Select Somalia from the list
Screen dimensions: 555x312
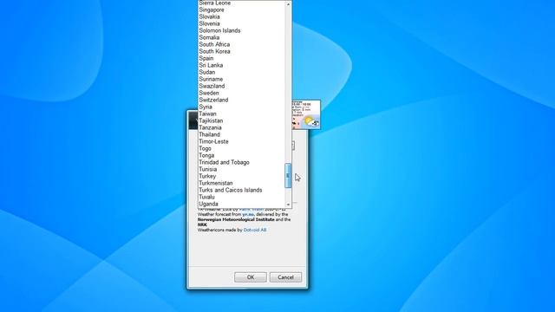coord(241,37)
